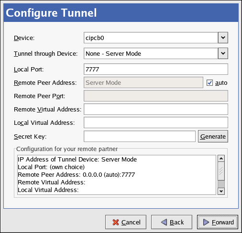242x233 pixels.
Task: Click the None - Server Mode field
Action: [x=151, y=53]
